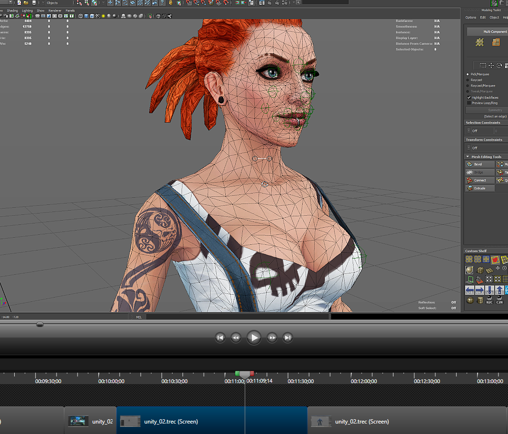Select the Raycast radio button
Viewport: 508px width, 434px height.
pyautogui.click(x=468, y=80)
